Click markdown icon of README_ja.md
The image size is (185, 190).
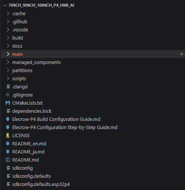coord(8,152)
